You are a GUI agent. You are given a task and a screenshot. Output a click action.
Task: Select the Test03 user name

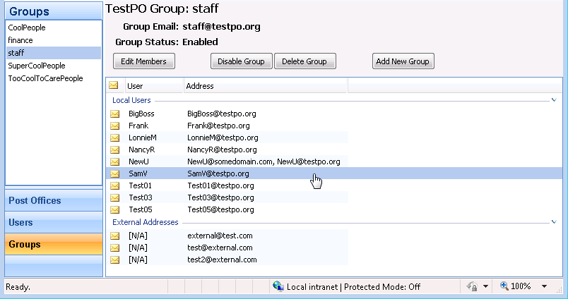tap(141, 197)
